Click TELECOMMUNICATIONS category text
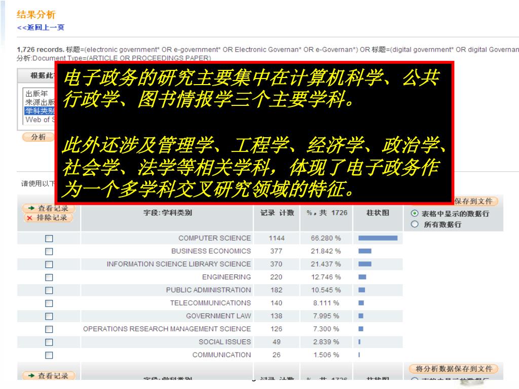The image size is (519, 389). click(x=210, y=303)
